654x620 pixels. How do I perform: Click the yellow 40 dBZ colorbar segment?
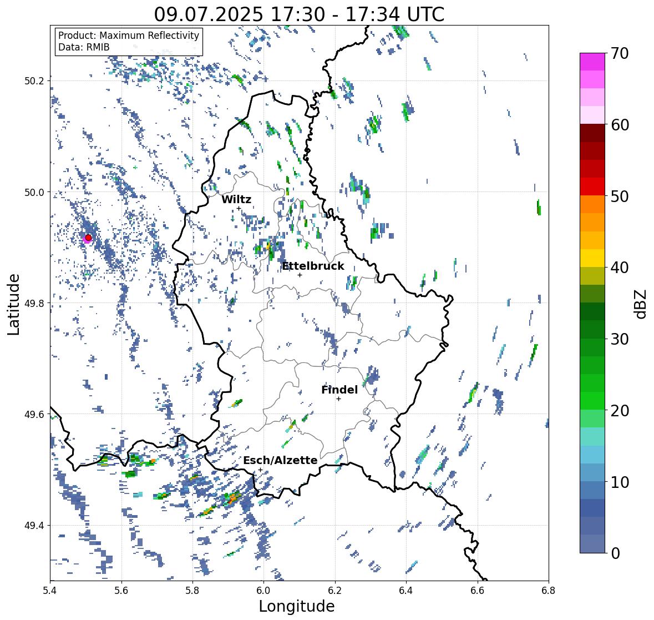coord(592,258)
